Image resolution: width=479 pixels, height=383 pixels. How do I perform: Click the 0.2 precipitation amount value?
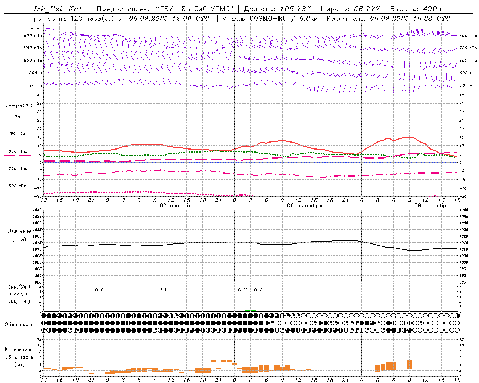pos(242,290)
